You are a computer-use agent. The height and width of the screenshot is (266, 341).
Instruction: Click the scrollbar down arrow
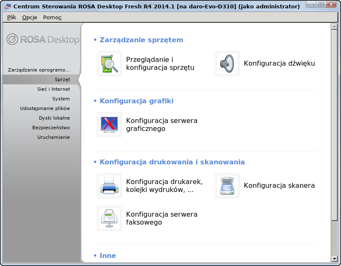[334, 258]
